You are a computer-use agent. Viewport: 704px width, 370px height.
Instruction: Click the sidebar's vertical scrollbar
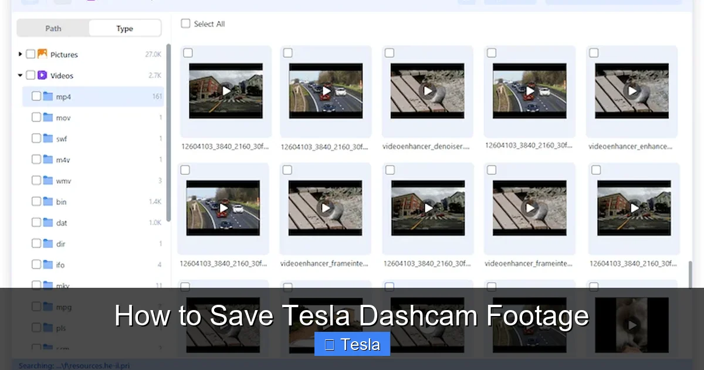click(168, 133)
